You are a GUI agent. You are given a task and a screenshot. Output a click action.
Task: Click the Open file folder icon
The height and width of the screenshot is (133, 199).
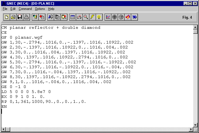[13, 17]
